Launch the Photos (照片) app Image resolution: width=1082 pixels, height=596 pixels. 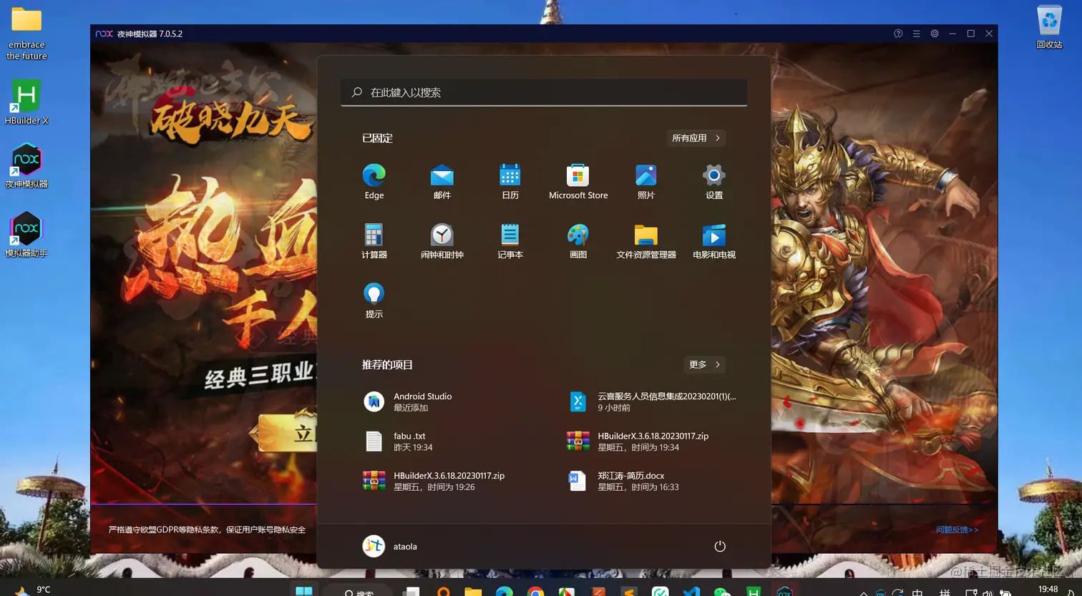pos(645,181)
